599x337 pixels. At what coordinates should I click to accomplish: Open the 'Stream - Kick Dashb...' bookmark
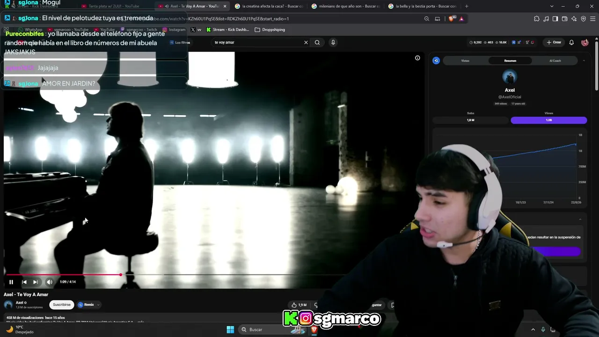[x=228, y=29]
